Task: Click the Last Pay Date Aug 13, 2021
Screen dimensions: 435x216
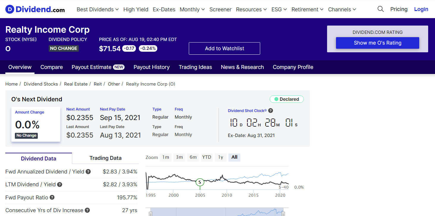Action: point(120,135)
